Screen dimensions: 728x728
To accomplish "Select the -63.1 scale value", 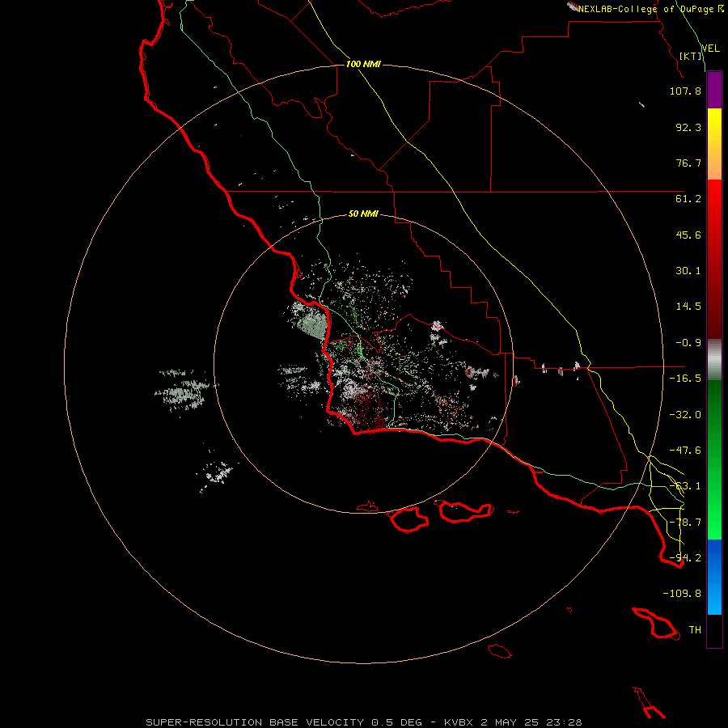I will (685, 486).
